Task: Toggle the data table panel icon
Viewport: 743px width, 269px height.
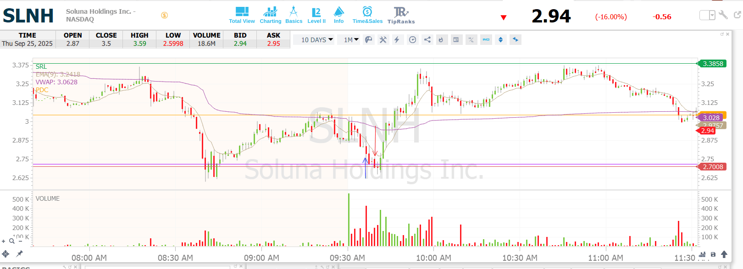Action: [456, 40]
